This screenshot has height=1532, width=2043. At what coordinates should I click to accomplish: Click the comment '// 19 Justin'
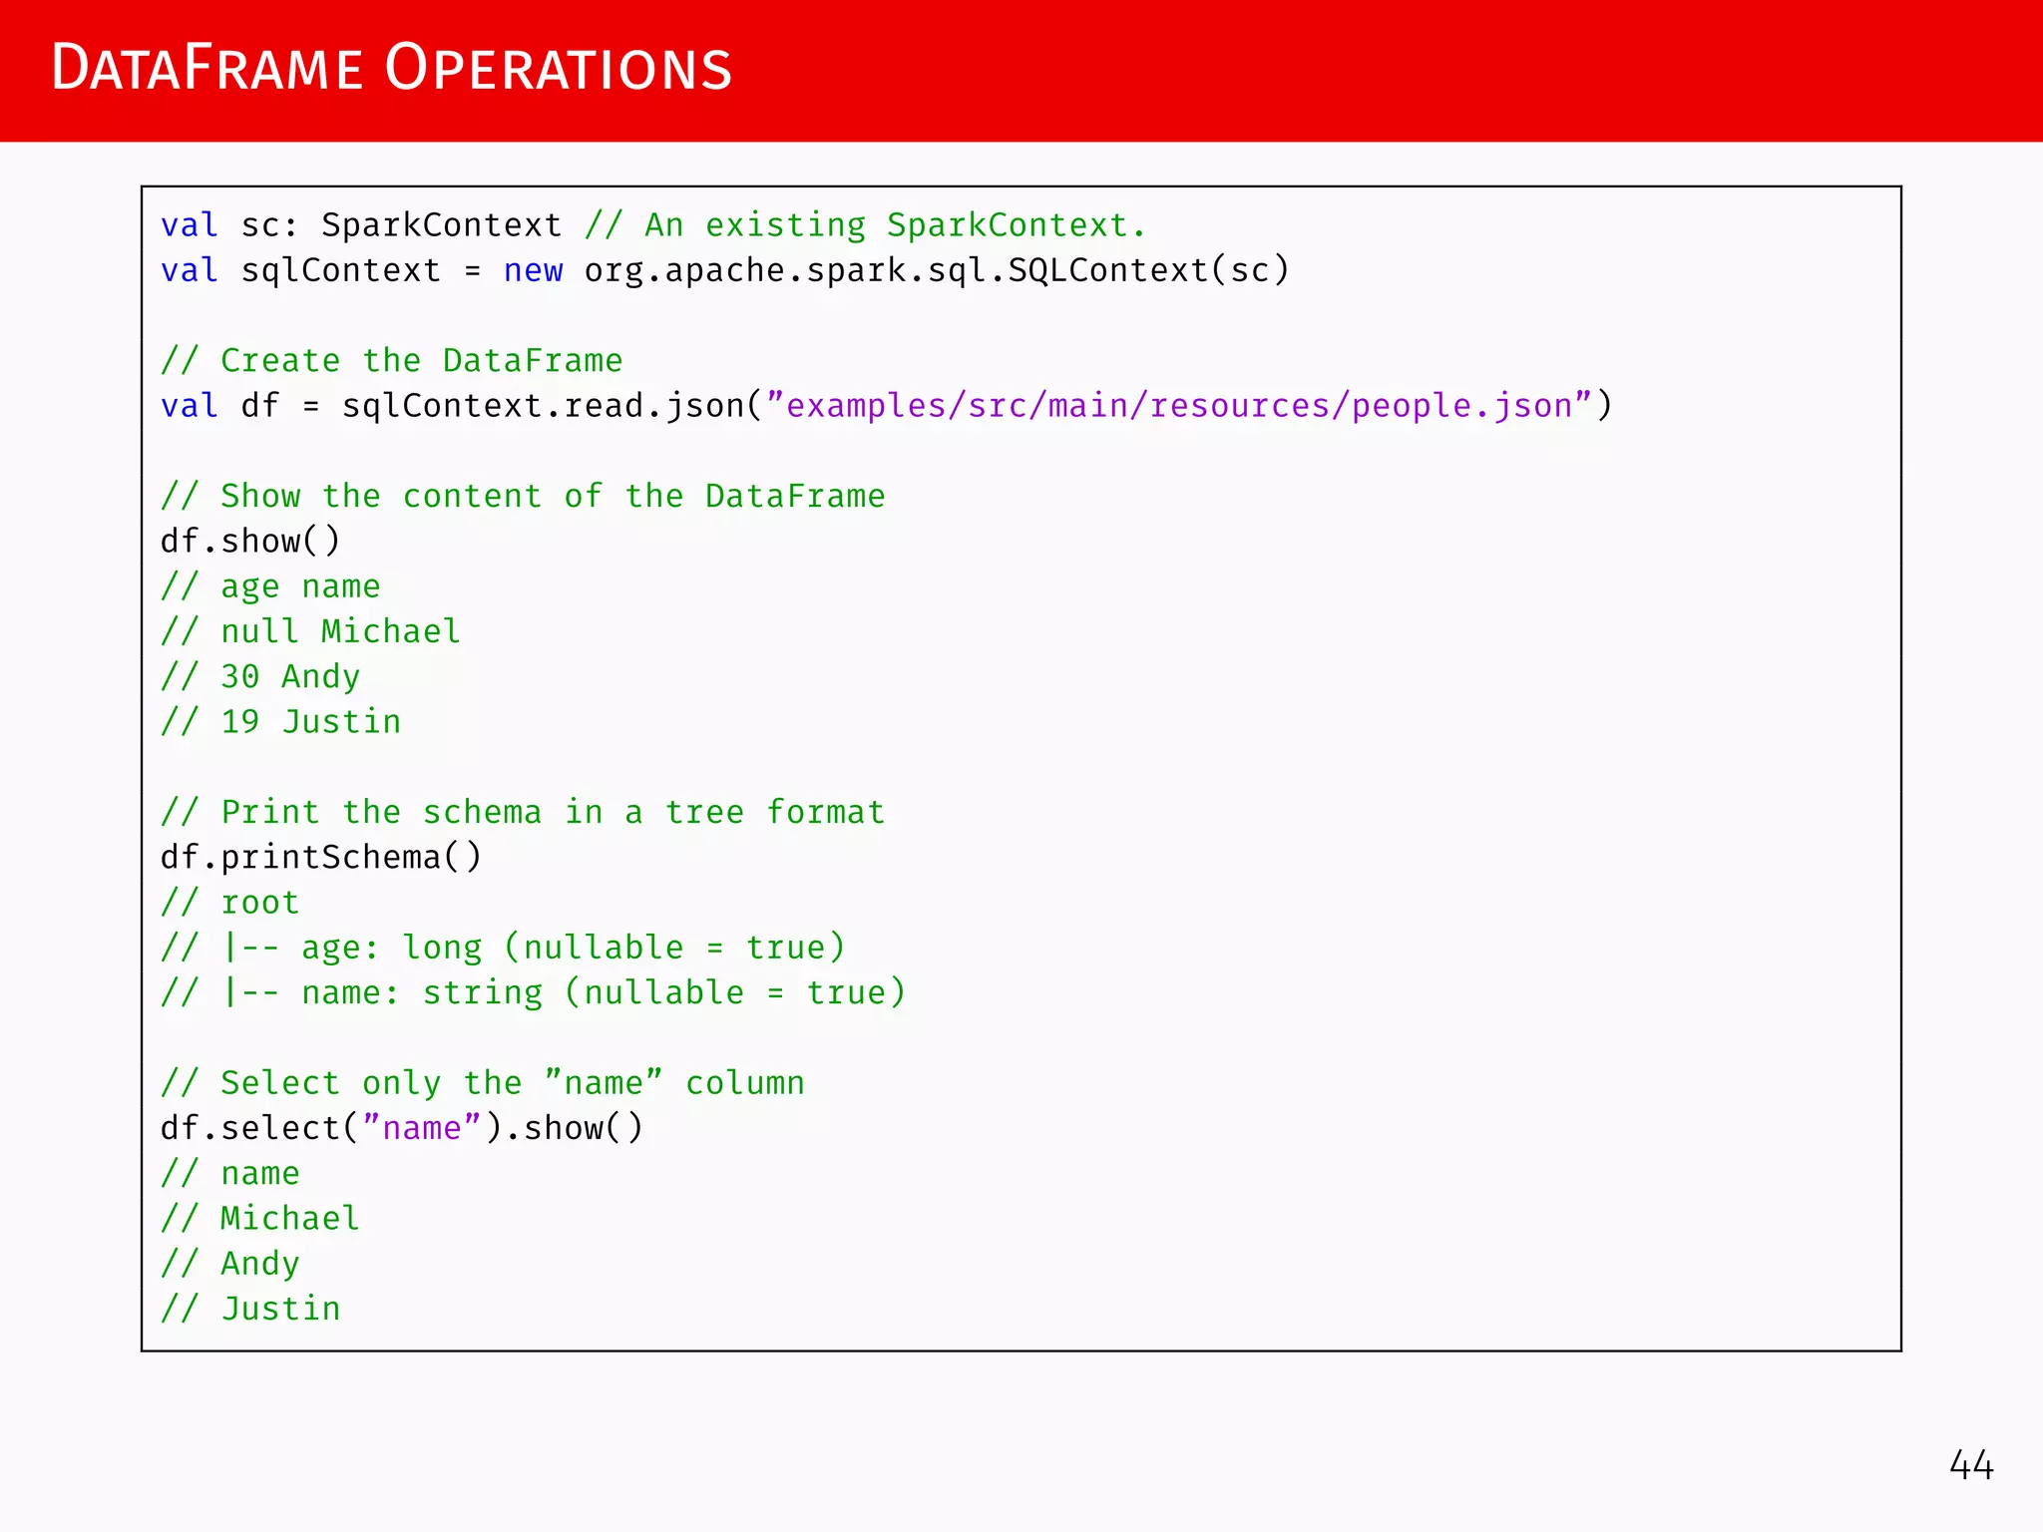click(x=280, y=721)
